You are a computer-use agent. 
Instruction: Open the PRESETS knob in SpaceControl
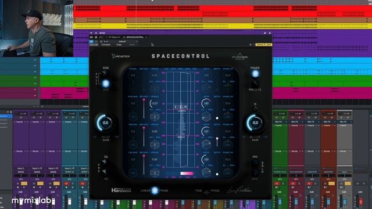(x=255, y=84)
